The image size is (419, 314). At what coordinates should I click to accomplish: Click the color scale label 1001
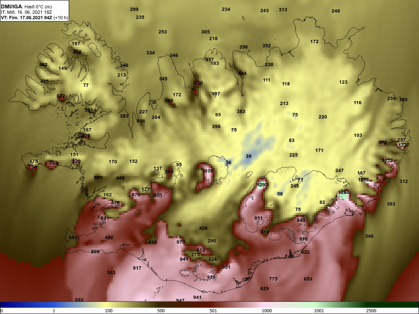coord(319,311)
